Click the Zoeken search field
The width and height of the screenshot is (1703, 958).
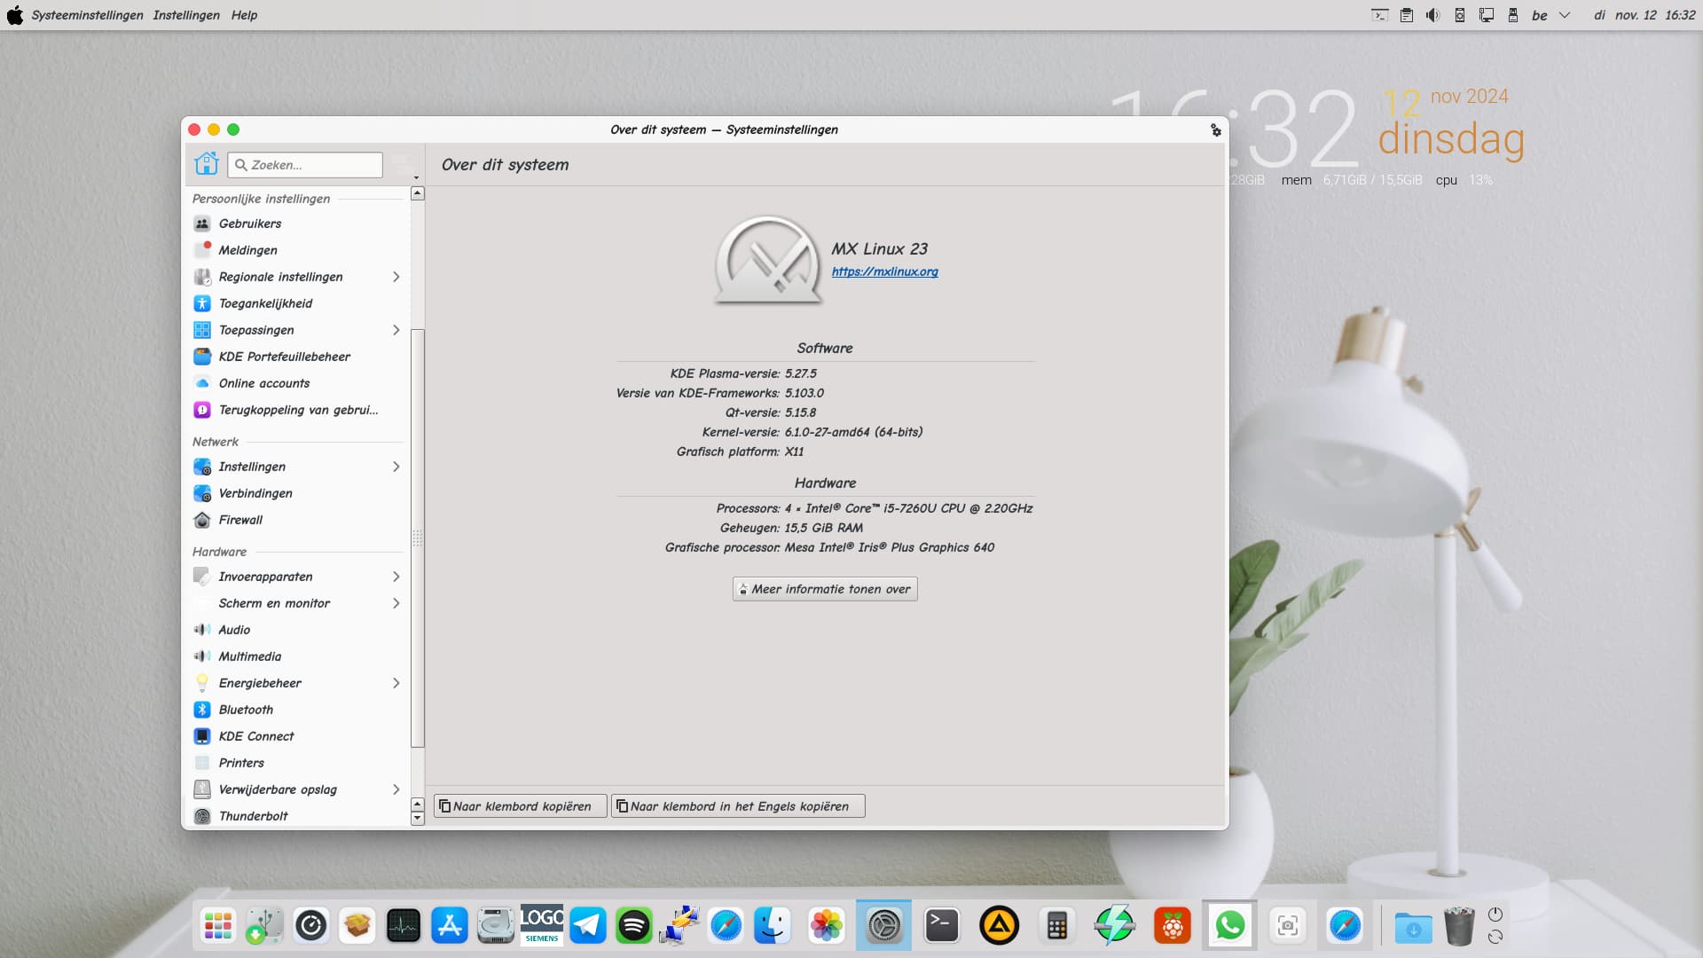click(305, 165)
